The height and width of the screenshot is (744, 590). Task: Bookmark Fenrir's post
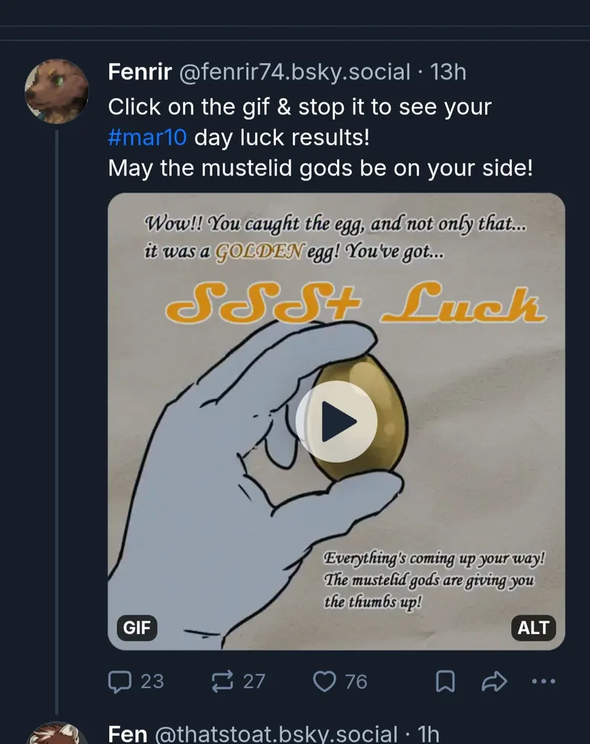tap(445, 682)
